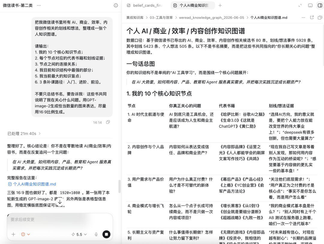Go to 黄叔知识库 in the breadcrumb

135,18
